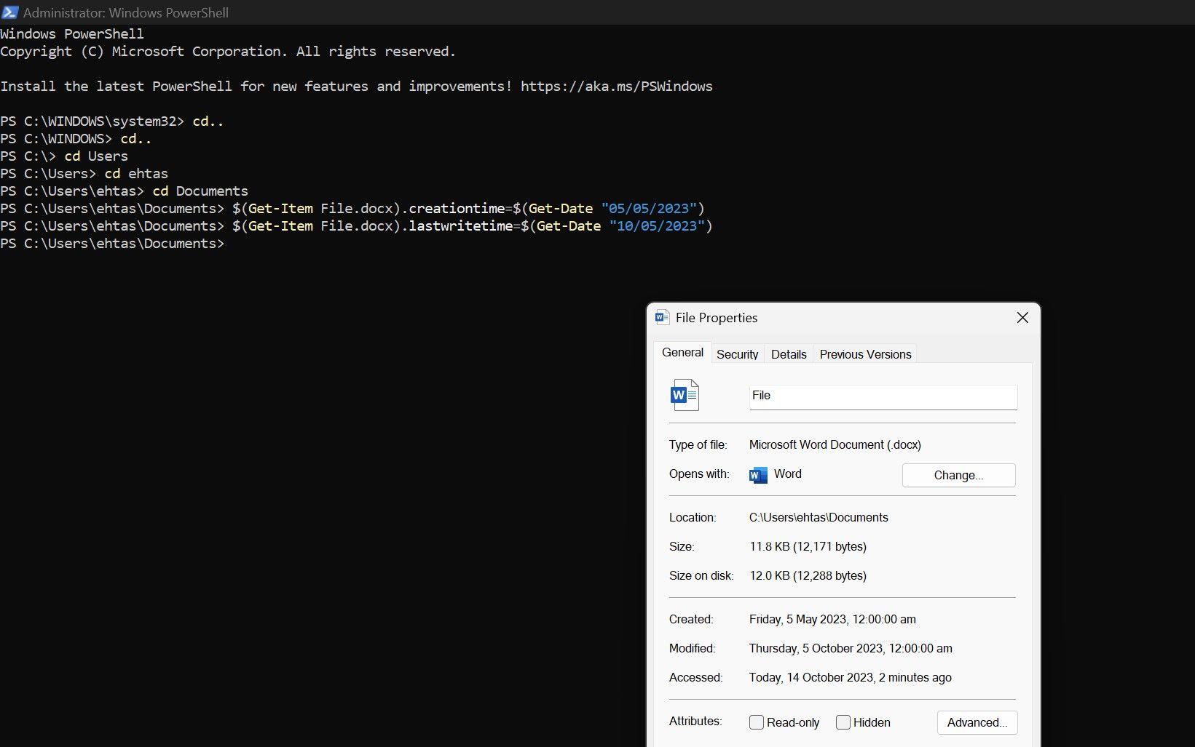
Task: Open the Previous Versions tab
Action: [x=865, y=354]
